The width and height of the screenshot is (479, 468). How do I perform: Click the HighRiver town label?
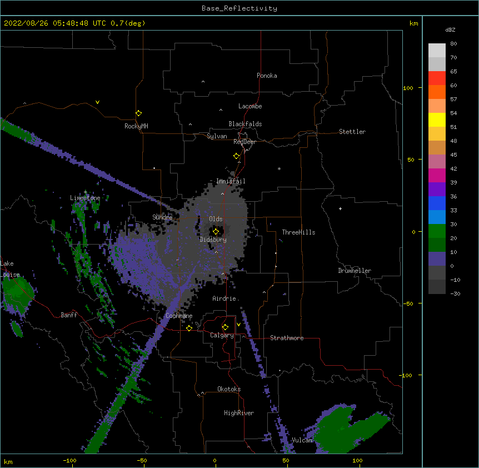coord(239,413)
